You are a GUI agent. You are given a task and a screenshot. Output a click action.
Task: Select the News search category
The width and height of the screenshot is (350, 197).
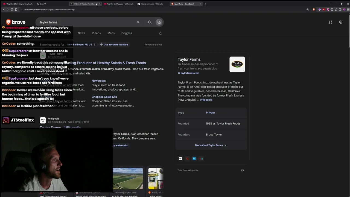click(81, 33)
